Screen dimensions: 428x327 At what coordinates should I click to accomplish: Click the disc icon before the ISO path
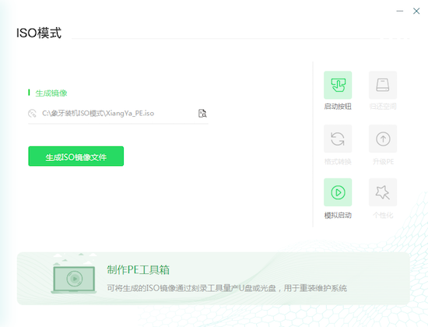(32, 113)
